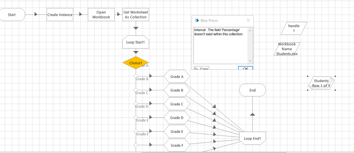Select the handle data item
Viewport: 354px width, 153px height.
pos(294,28)
